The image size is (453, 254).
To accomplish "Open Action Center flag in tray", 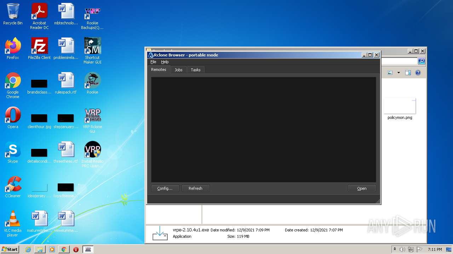I will coord(419,249).
